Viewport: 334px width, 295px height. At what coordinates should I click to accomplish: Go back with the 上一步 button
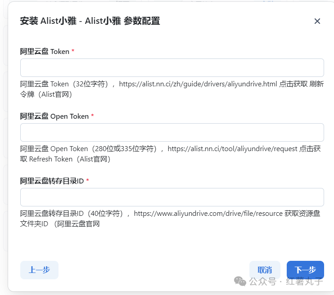click(x=39, y=270)
